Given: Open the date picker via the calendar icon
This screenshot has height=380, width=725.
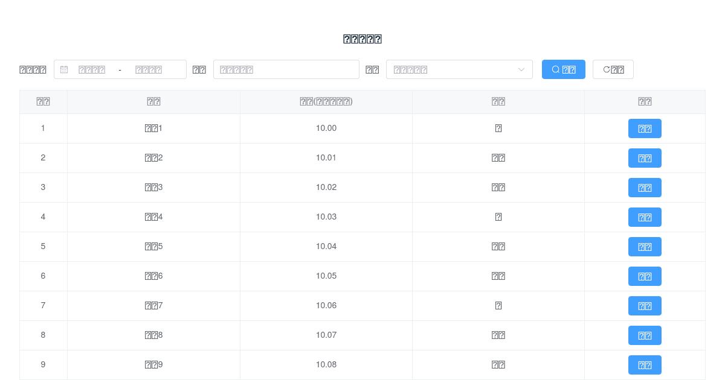Looking at the screenshot, I should click(x=63, y=69).
